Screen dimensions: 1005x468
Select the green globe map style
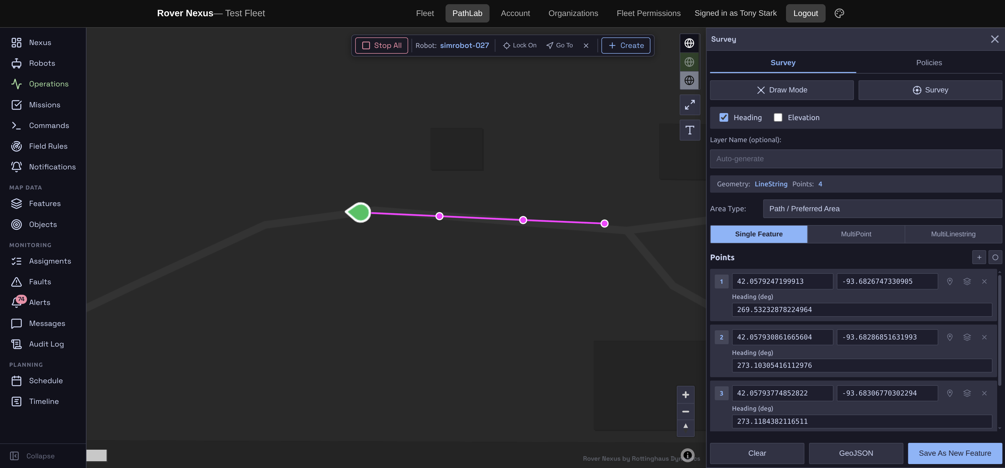tap(689, 62)
